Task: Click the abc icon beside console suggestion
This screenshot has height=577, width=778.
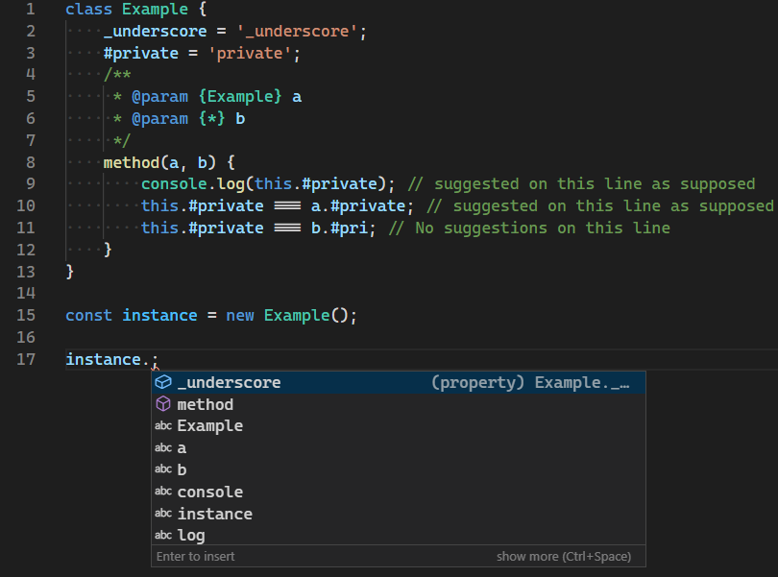Action: click(x=161, y=491)
